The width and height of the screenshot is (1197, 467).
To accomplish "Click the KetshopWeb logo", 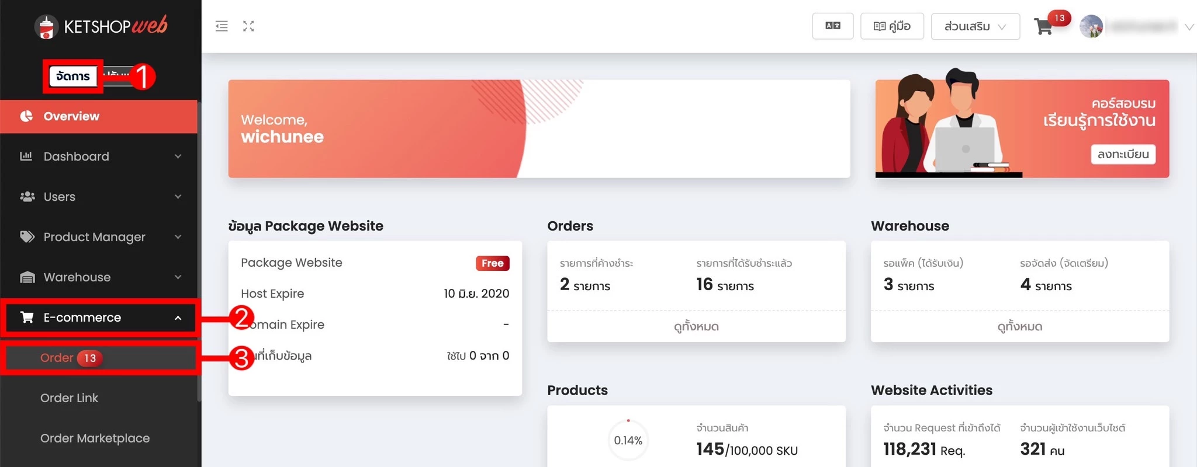I will (101, 26).
